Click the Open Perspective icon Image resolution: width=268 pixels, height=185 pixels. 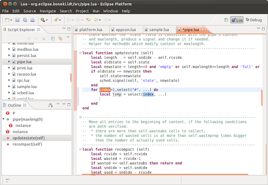pyautogui.click(x=226, y=20)
